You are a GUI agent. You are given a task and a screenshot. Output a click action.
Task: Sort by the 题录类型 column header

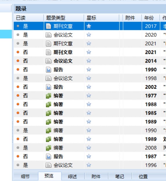coord(56,18)
